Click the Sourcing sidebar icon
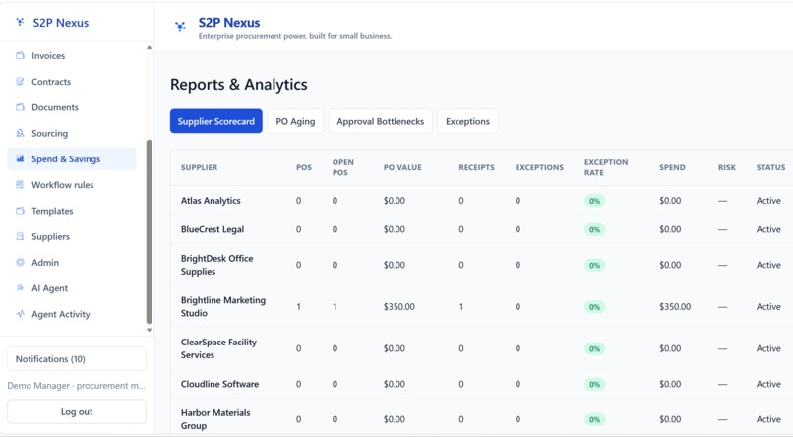 click(20, 133)
